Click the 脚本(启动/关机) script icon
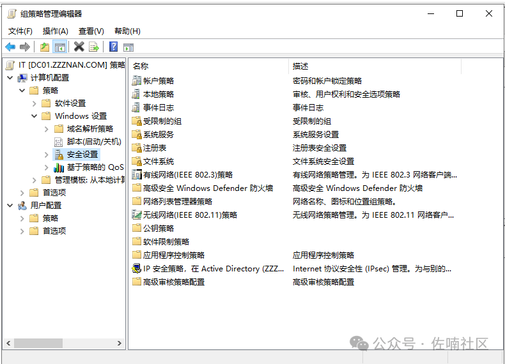 tap(59, 142)
